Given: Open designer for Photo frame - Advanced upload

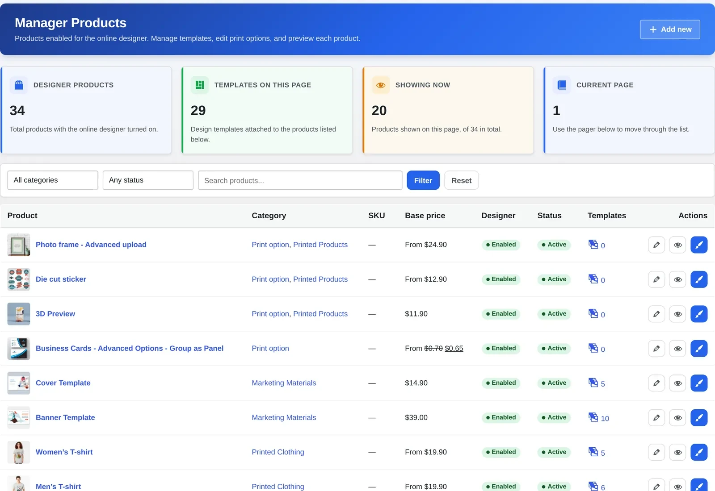Looking at the screenshot, I should 699,245.
